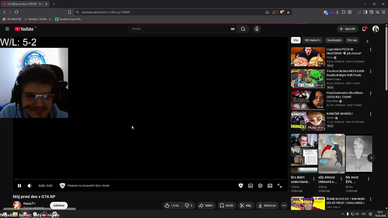The image size is (388, 218).
Task: Share this page with the address bar icon
Action: tap(274, 12)
